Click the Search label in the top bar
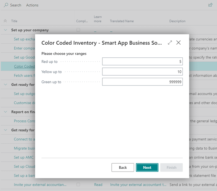This screenshot has height=191, width=217. [15, 5]
